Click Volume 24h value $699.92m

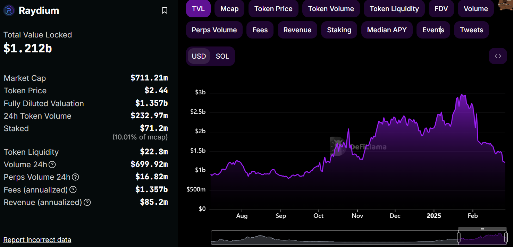point(149,164)
